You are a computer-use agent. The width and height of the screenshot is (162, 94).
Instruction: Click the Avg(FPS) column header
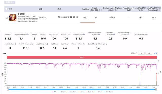pyautogui.click(x=86, y=9)
